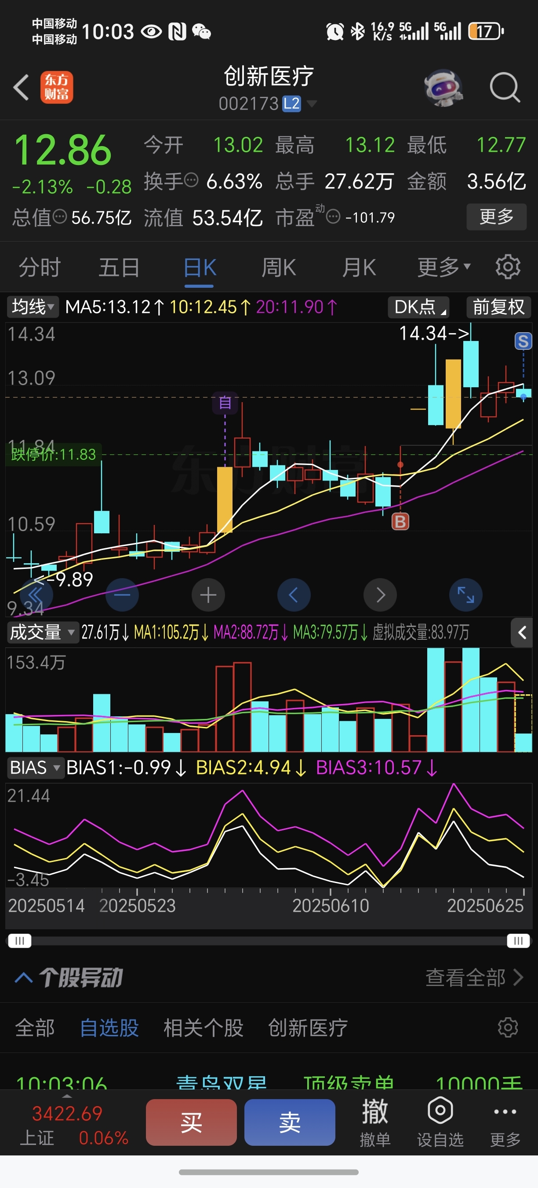Tap the 市盈 info circle icon
The height and width of the screenshot is (1188, 538).
333,216
